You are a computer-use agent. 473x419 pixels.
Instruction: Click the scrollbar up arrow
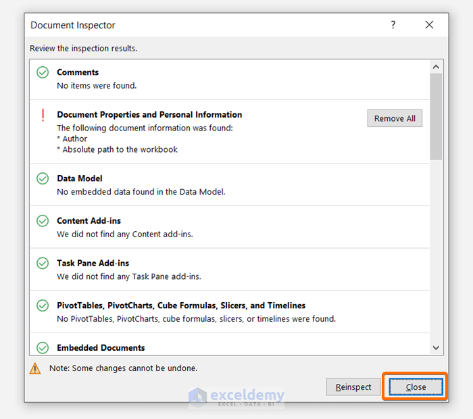click(436, 67)
